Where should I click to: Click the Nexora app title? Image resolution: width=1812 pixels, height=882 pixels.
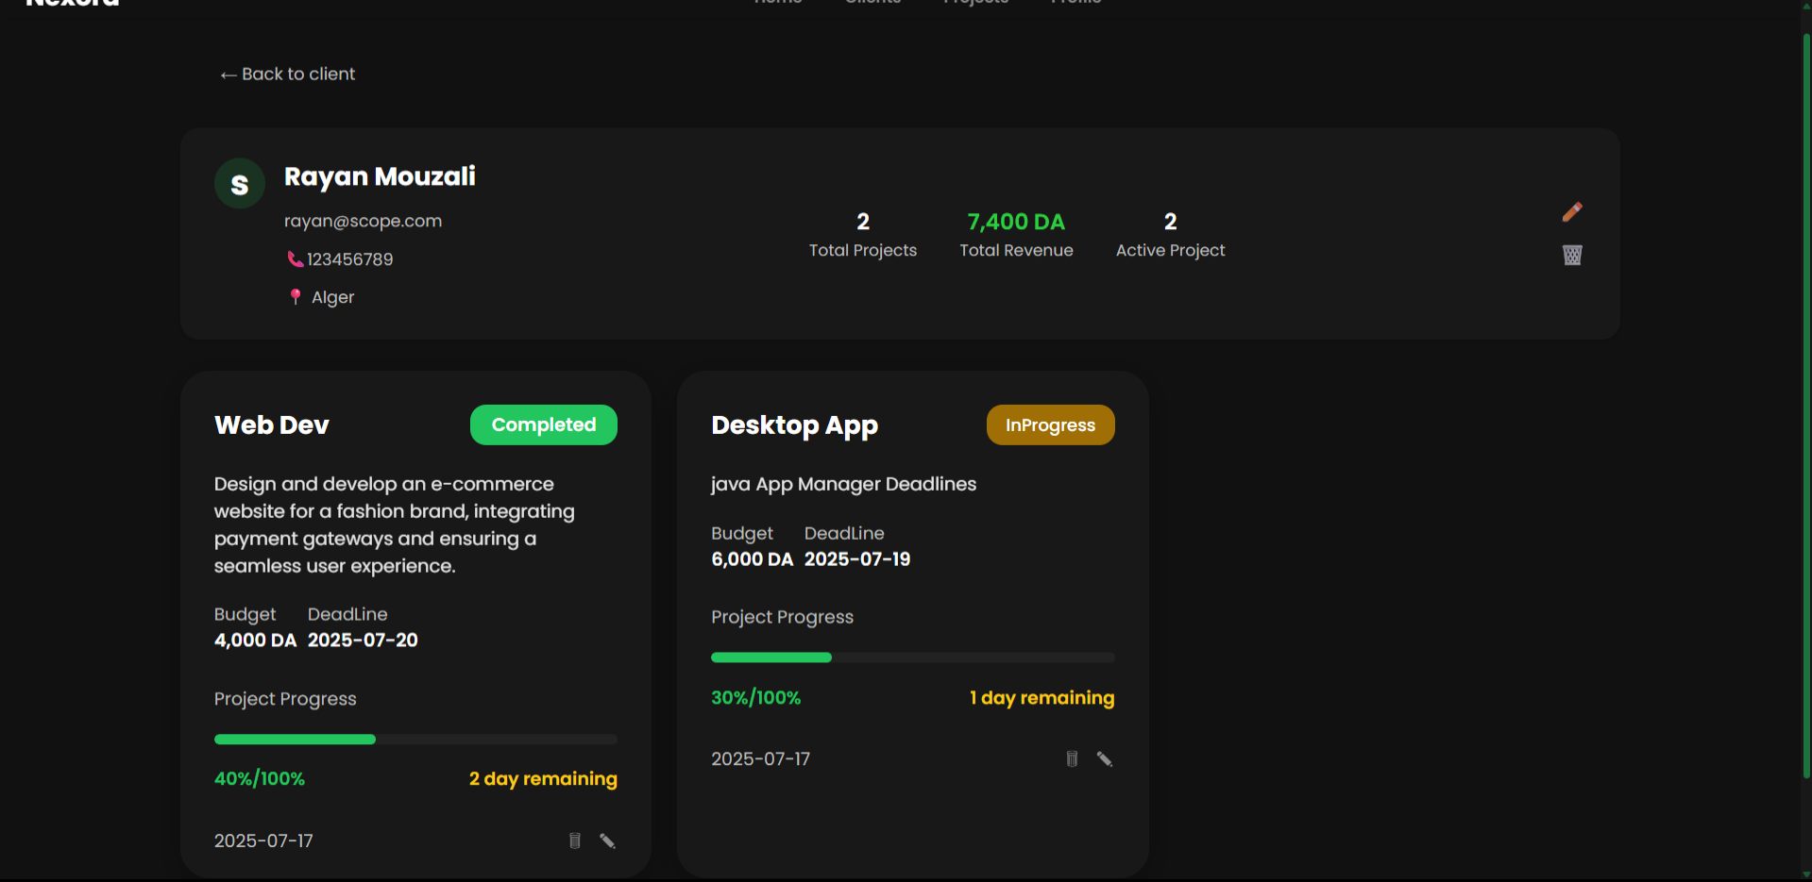click(71, 5)
